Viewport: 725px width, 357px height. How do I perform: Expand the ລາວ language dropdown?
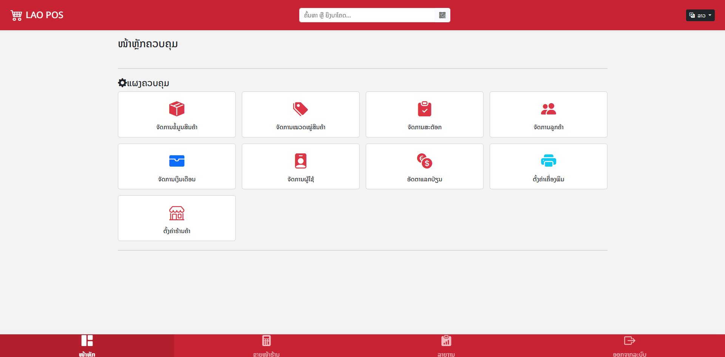click(x=700, y=15)
